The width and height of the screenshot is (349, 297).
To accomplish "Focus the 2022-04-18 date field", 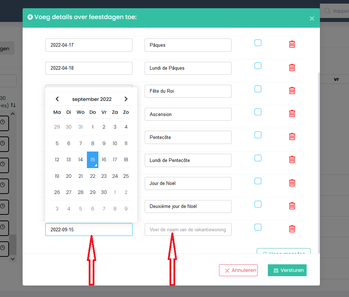I will [x=89, y=68].
